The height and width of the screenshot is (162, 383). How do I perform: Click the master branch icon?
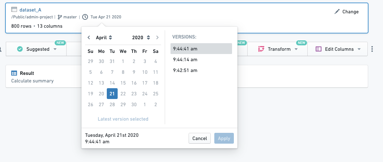(60, 17)
